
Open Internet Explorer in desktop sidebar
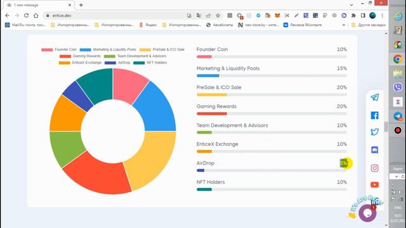pos(398,16)
